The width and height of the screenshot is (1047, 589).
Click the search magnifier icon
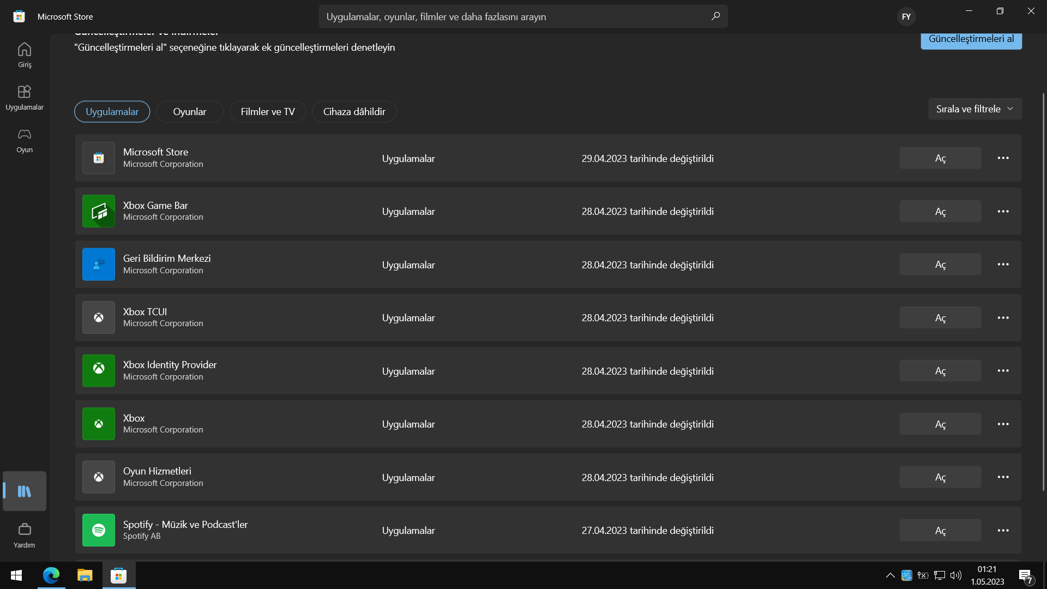[715, 16]
